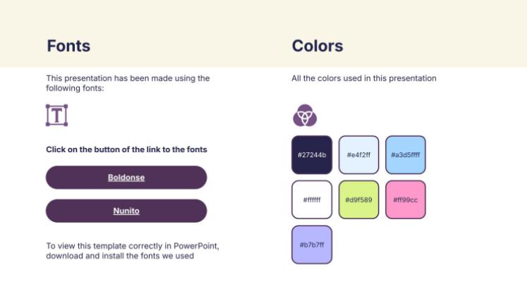Image resolution: width=527 pixels, height=296 pixels.
Task: Select the "All the colors used" description
Action: 364,78
